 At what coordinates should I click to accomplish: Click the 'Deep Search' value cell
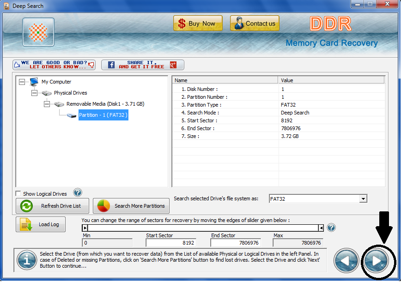pos(295,113)
